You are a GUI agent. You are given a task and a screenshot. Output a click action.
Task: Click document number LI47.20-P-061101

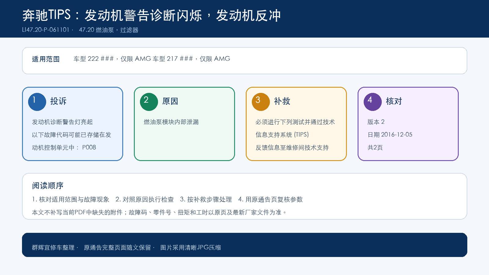[46, 30]
